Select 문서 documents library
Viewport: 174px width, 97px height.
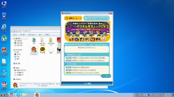point(18,52)
